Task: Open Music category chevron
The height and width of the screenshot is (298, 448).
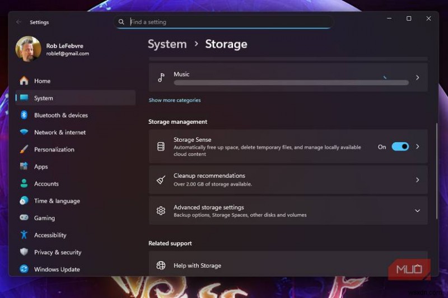Action: [417, 78]
